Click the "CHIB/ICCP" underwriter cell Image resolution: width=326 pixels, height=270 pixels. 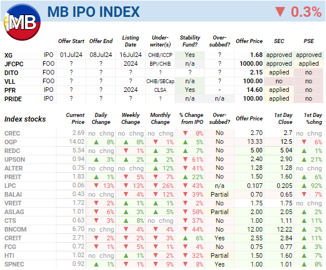[x=160, y=55]
